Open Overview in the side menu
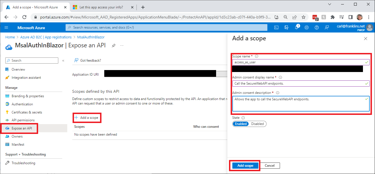 click(18, 69)
